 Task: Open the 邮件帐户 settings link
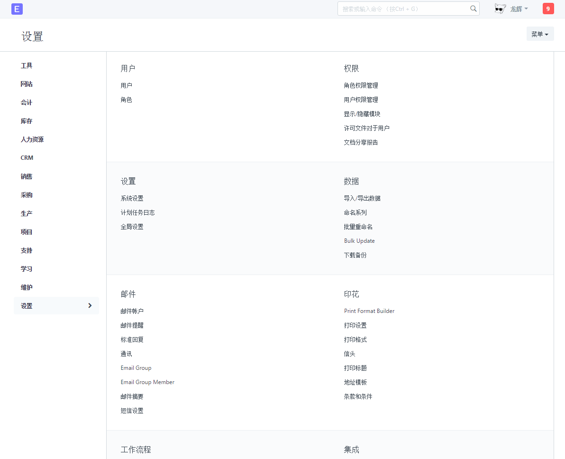[132, 312]
